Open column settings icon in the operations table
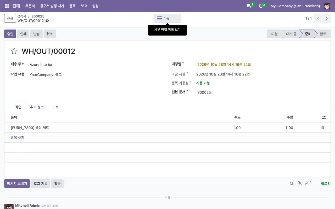The height and width of the screenshot is (209, 335). point(324,118)
